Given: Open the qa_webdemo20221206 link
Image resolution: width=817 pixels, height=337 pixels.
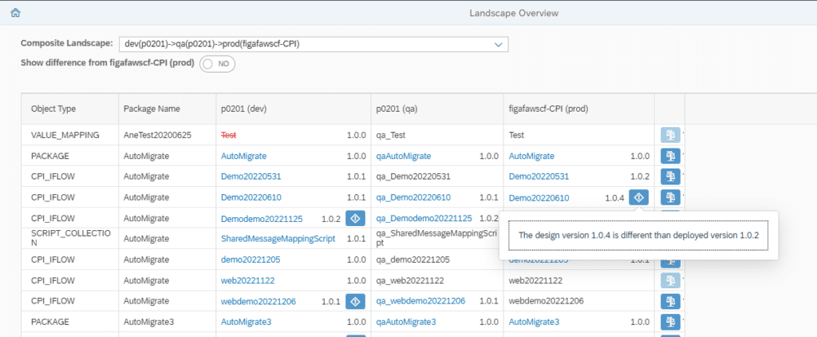Looking at the screenshot, I should click(421, 301).
